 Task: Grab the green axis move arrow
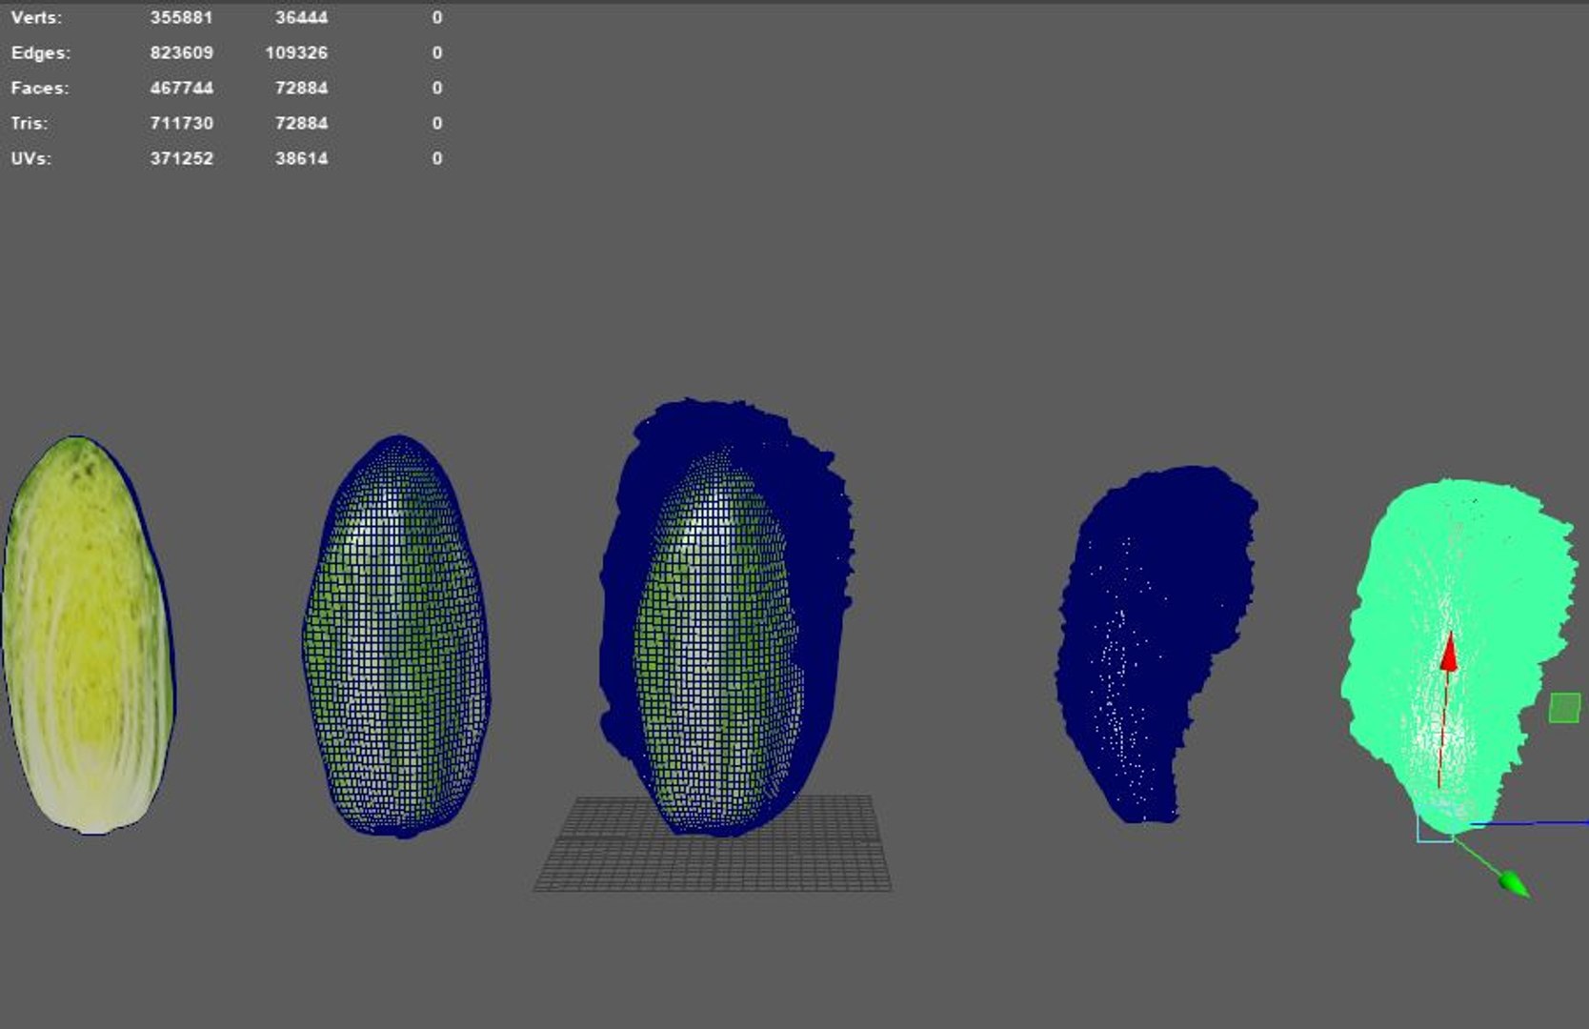point(1515,883)
